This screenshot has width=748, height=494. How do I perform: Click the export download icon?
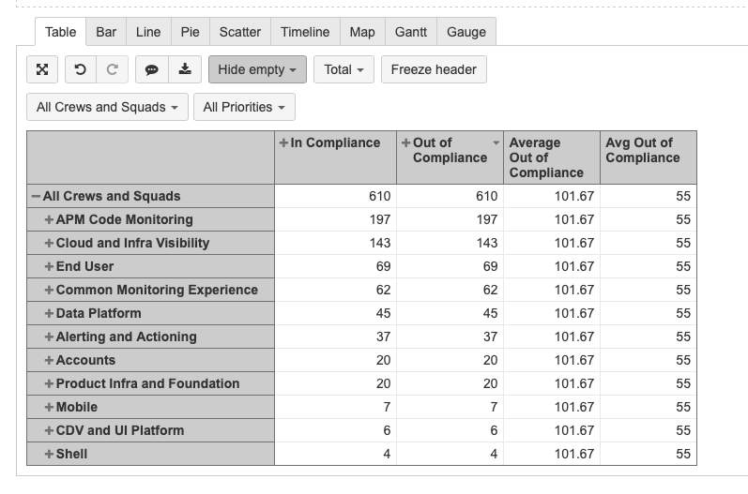pos(185,69)
